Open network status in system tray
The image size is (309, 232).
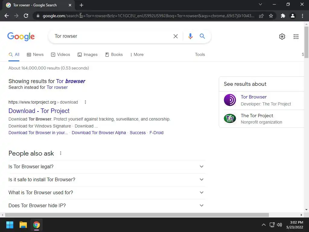point(272,225)
